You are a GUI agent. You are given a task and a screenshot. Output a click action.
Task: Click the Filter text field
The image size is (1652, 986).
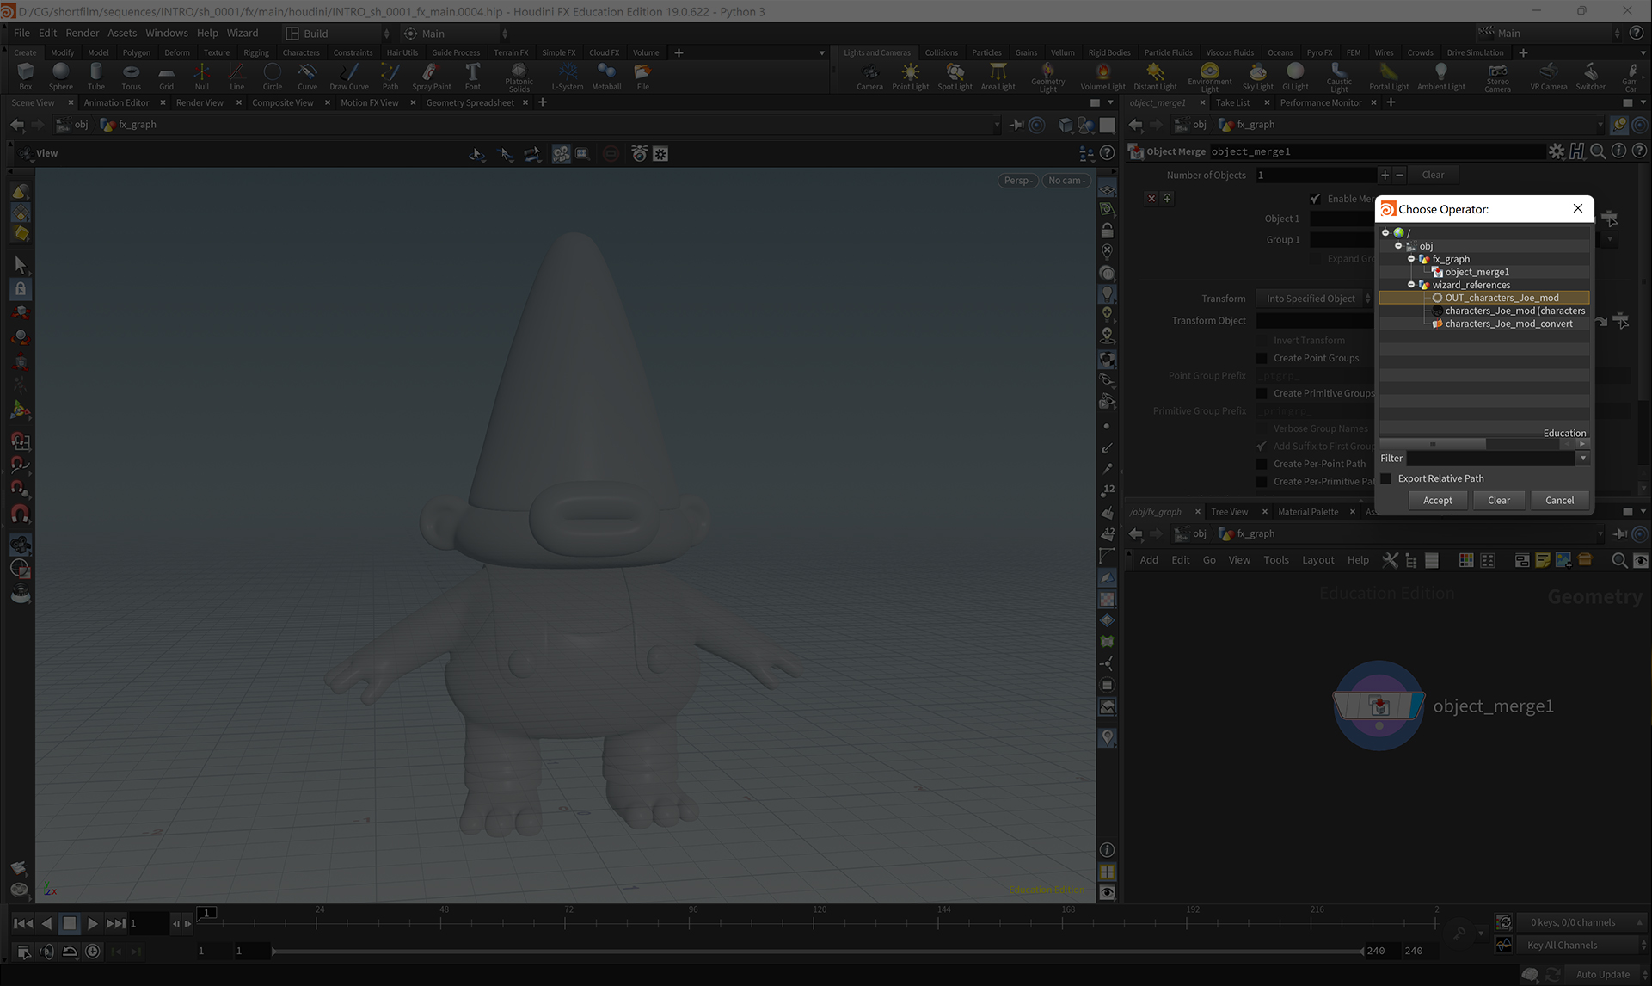pos(1490,458)
